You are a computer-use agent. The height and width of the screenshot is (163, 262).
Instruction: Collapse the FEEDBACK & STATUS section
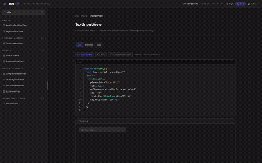tap(43, 38)
